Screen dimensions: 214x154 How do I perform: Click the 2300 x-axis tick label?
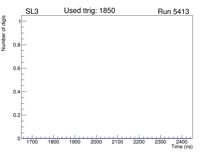[160, 142]
